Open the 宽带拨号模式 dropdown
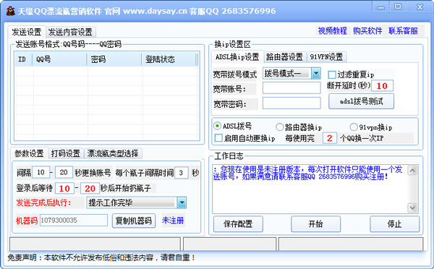Viewport: 434px width, 269px height. [x=316, y=74]
